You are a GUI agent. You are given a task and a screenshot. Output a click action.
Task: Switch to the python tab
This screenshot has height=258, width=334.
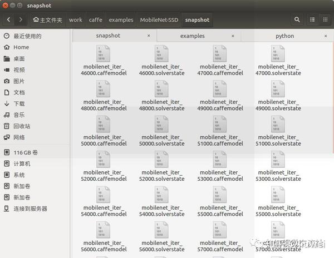pyautogui.click(x=284, y=36)
